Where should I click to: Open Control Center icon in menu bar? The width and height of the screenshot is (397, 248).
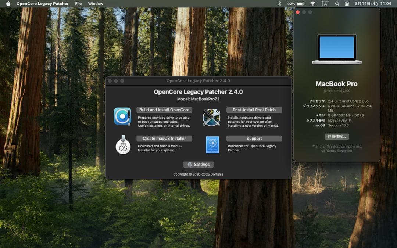347,4
